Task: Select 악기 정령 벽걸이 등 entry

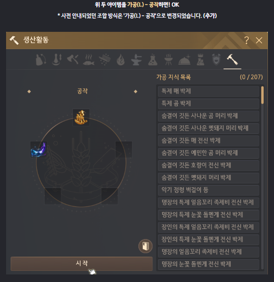Action: 209,190
